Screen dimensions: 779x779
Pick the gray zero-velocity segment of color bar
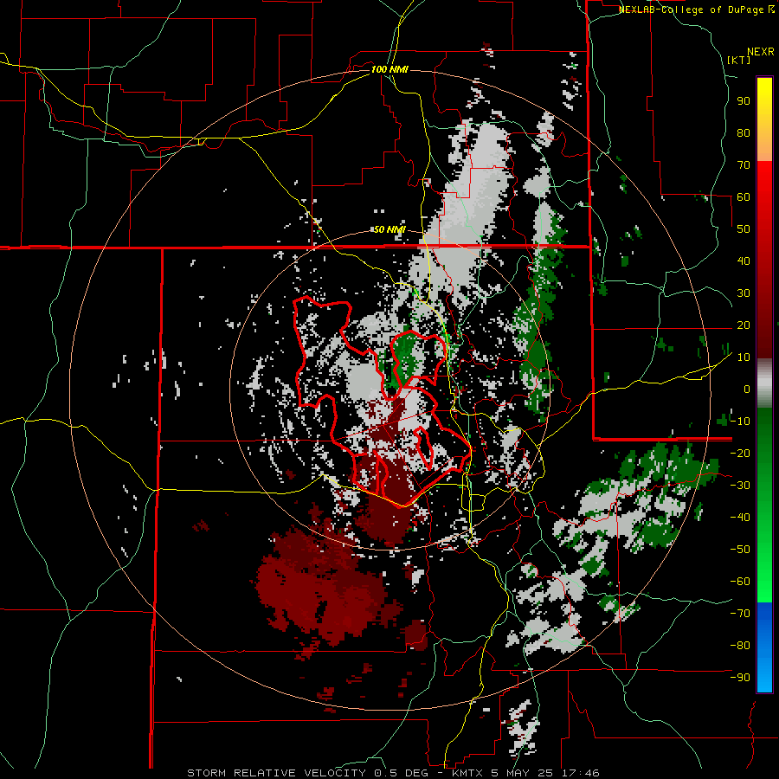764,383
